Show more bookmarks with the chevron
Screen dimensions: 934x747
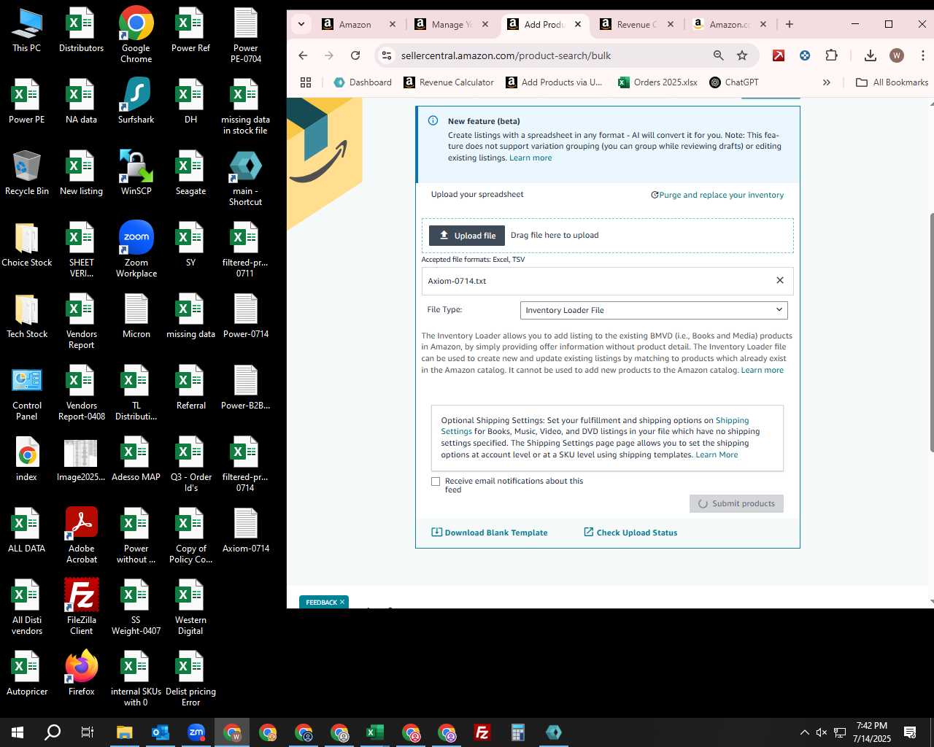tap(827, 82)
